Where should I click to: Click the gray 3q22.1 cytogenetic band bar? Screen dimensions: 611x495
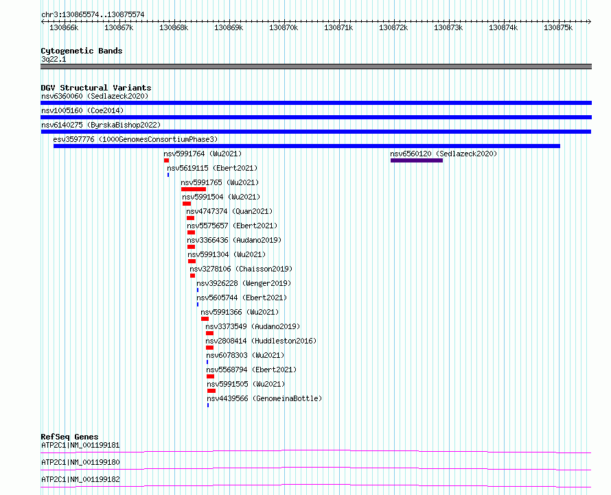pos(316,67)
